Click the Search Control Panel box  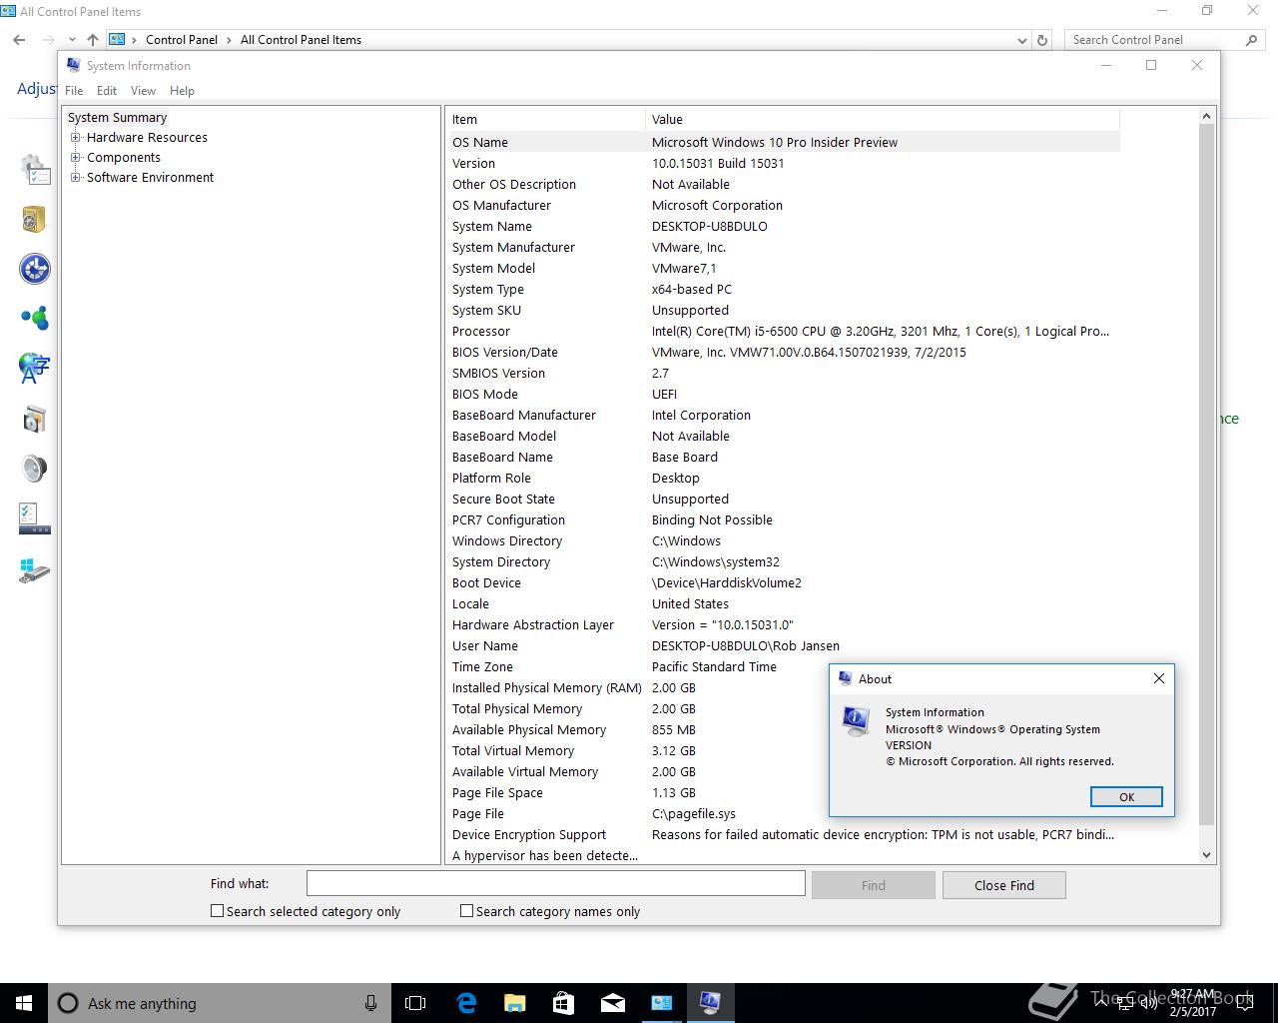[1153, 40]
